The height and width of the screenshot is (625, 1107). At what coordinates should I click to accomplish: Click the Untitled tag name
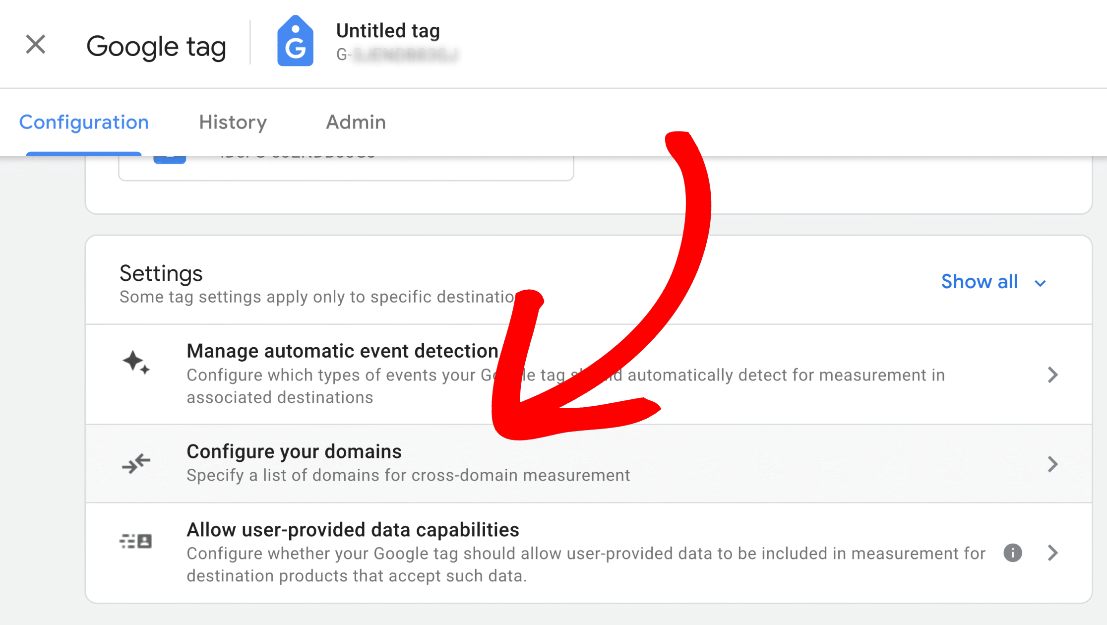click(x=388, y=31)
